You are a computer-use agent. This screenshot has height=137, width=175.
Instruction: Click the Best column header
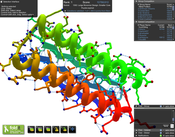point(170,25)
